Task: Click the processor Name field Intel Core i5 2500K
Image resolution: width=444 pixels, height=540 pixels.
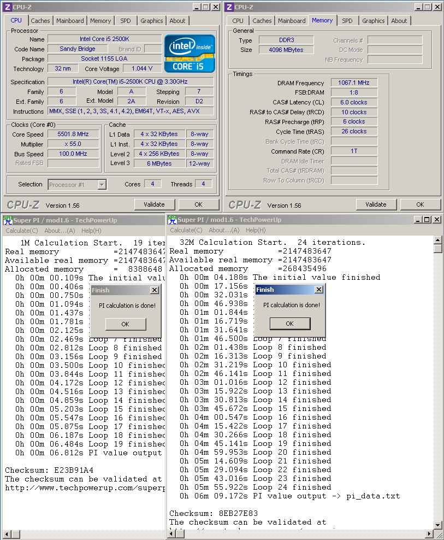Action: (105, 39)
